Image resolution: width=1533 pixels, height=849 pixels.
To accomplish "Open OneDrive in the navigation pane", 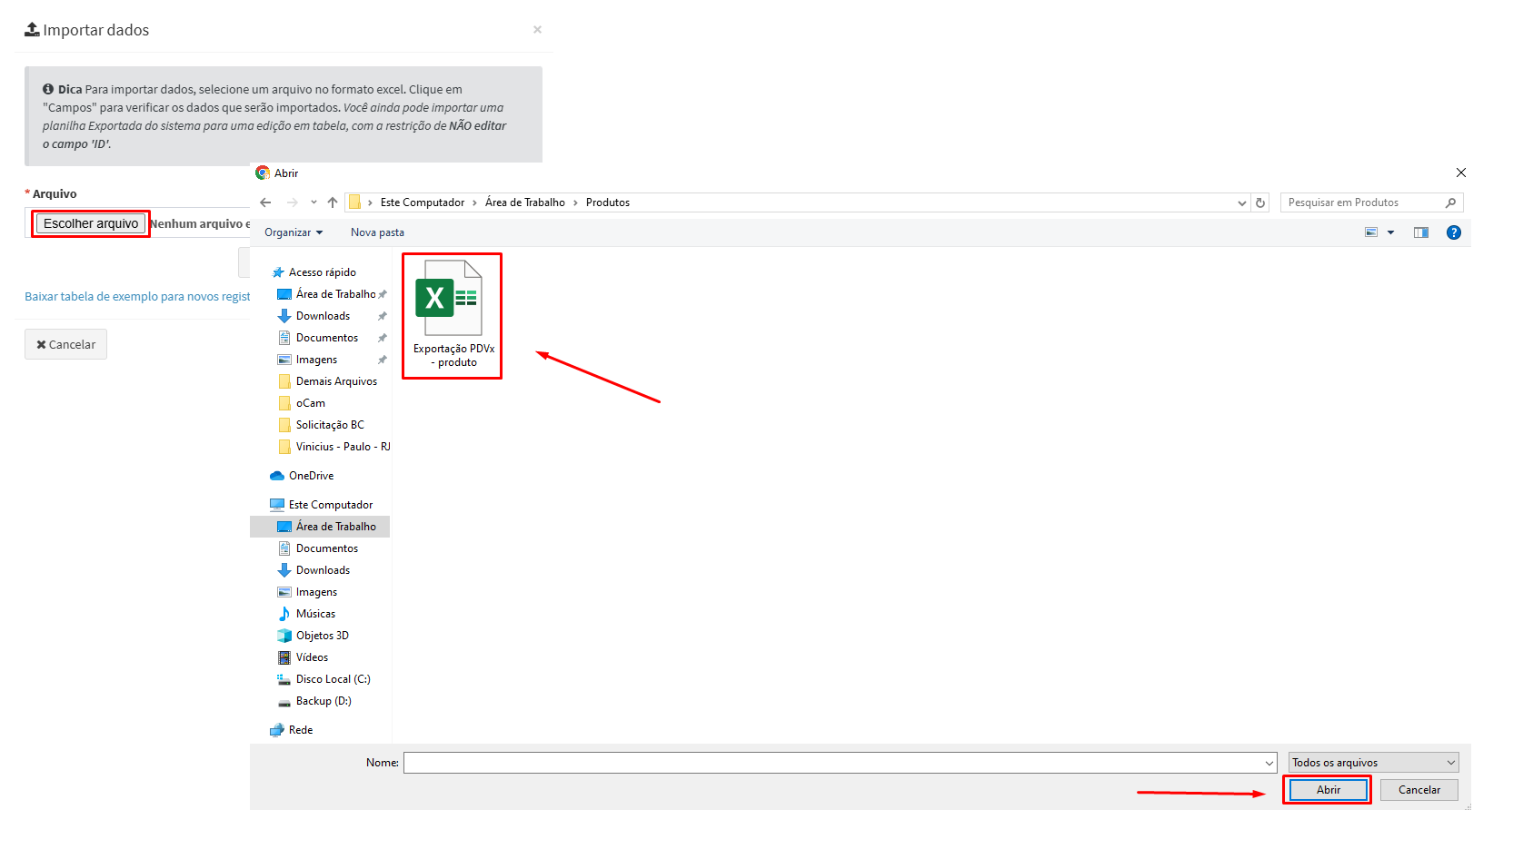I will click(311, 476).
